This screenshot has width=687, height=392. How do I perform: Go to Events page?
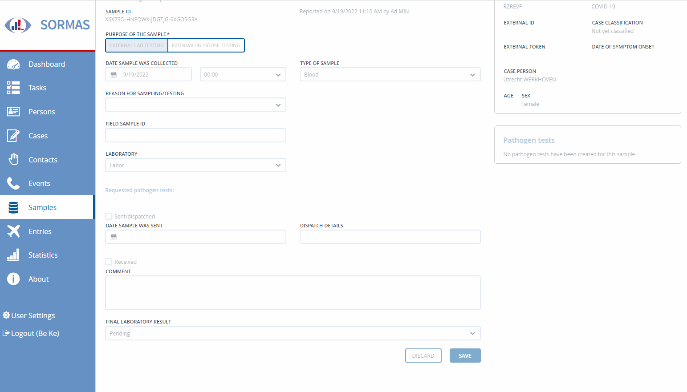[x=47, y=183]
